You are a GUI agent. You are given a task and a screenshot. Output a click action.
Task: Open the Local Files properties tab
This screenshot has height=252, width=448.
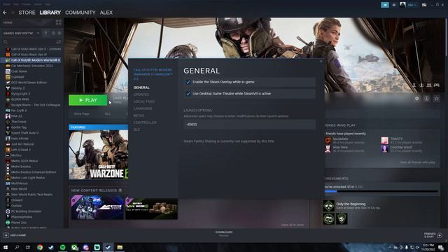click(144, 101)
